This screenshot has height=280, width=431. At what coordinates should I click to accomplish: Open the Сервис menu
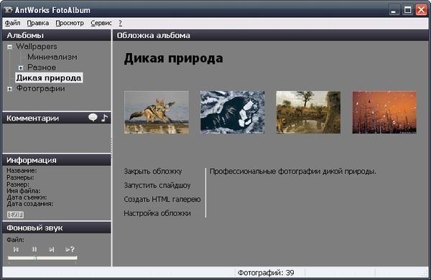coord(101,23)
